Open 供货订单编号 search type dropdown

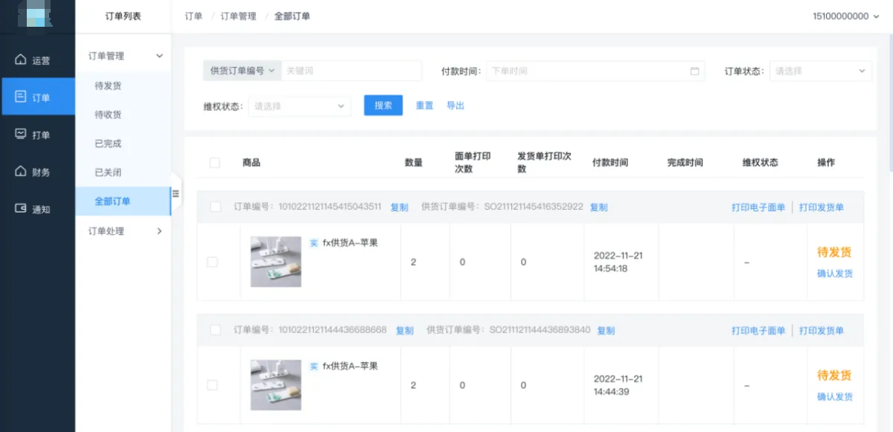(x=242, y=71)
